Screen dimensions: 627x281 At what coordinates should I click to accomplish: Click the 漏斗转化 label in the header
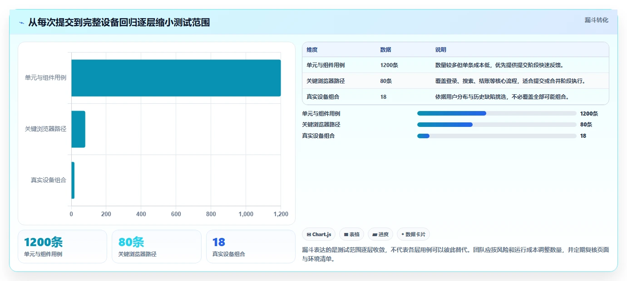pyautogui.click(x=596, y=20)
